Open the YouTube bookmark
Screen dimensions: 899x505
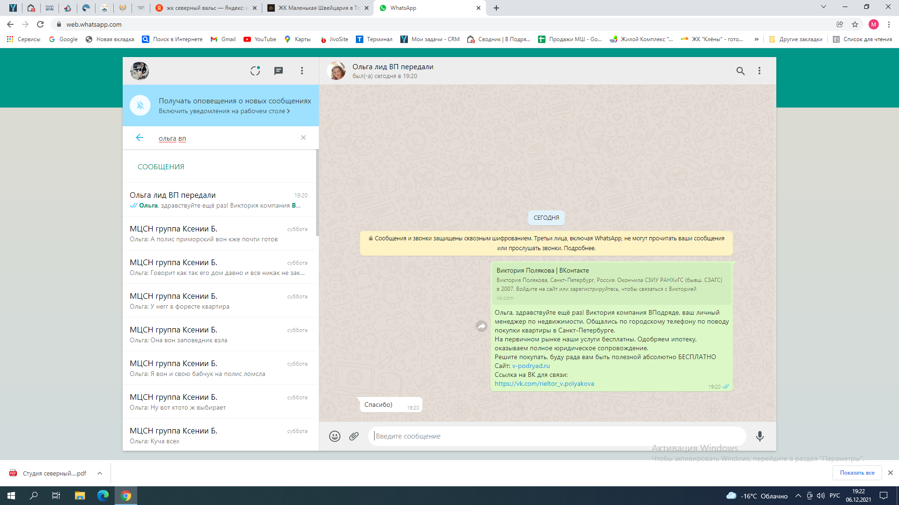tap(260, 39)
